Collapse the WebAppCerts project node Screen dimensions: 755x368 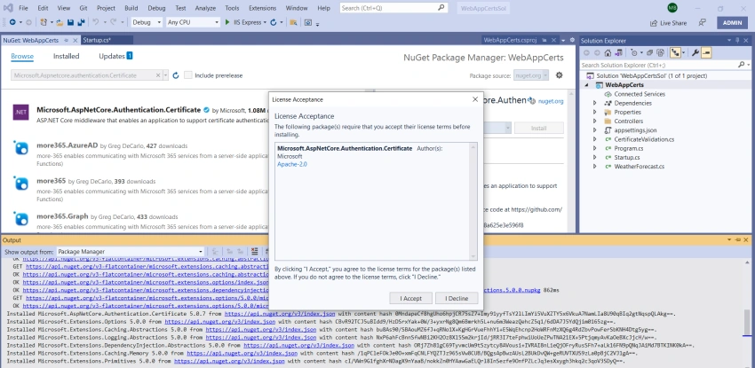tap(587, 85)
